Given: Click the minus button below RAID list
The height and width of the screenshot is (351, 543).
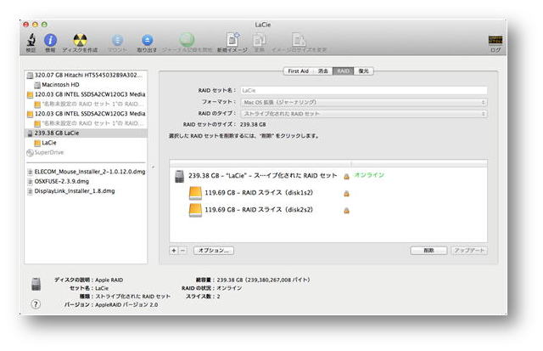Looking at the screenshot, I should coord(183,251).
